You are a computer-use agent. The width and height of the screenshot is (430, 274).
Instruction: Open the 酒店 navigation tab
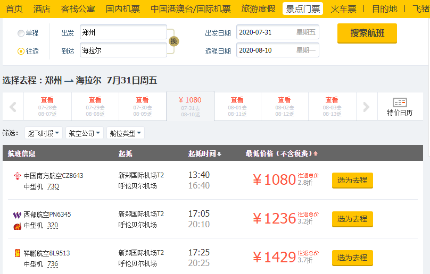(x=42, y=8)
